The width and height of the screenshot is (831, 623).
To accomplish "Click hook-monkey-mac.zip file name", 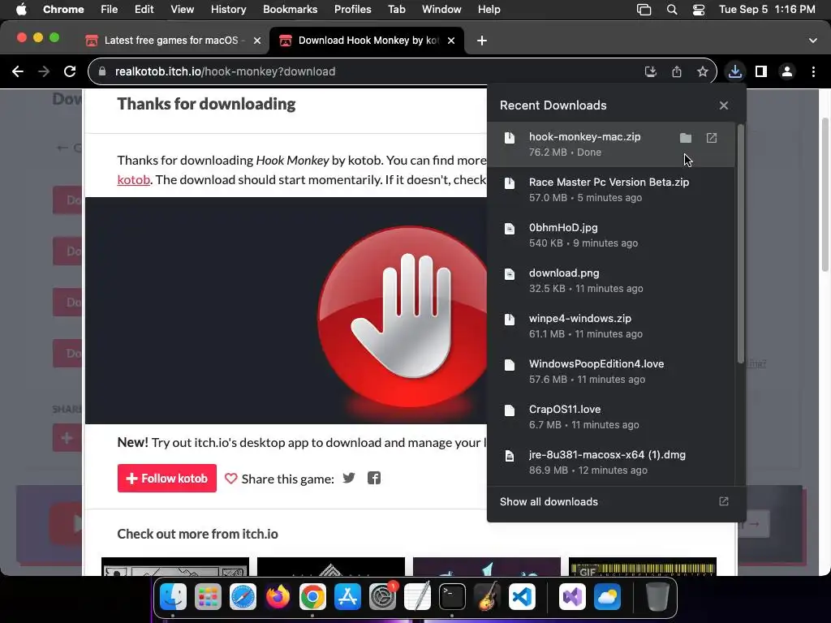I will [x=584, y=136].
